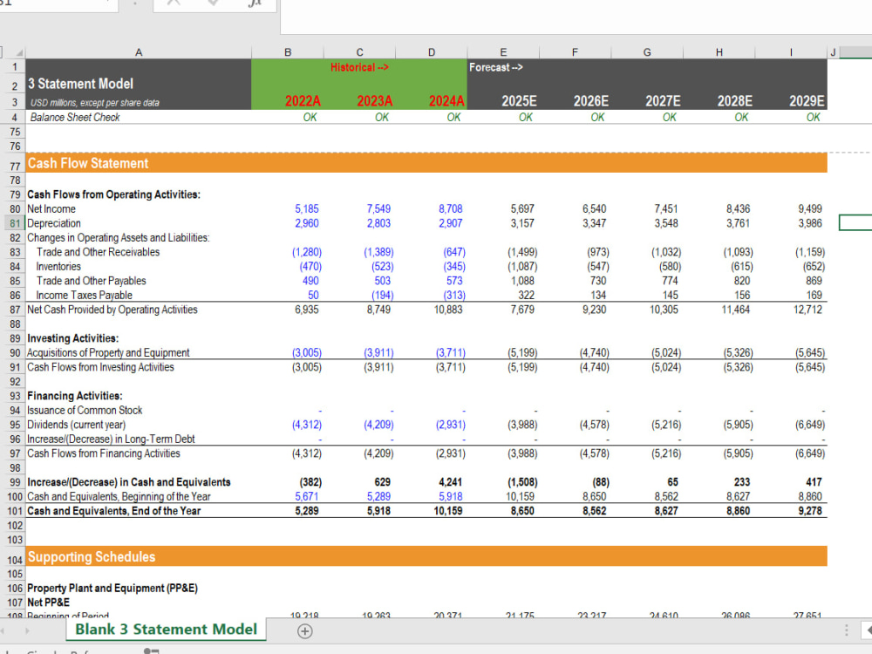Click the Depreciation label in row 81

54,223
